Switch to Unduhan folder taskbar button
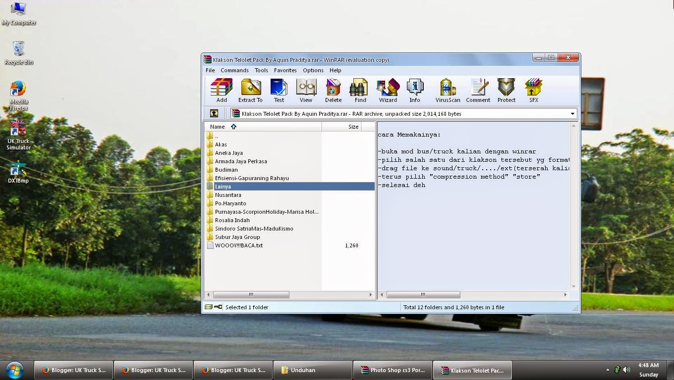 click(x=313, y=370)
